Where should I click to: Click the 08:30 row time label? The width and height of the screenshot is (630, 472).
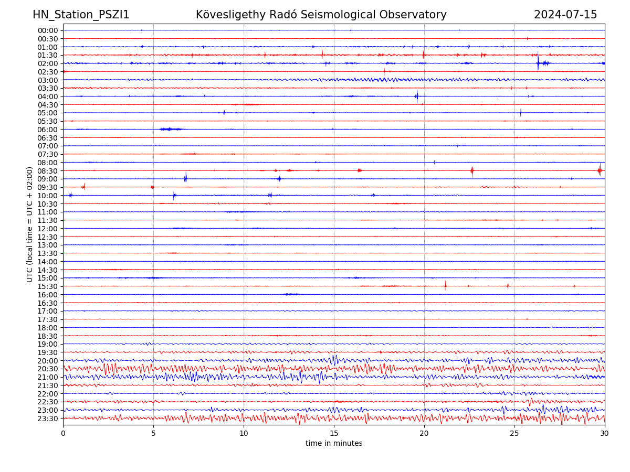pos(48,171)
